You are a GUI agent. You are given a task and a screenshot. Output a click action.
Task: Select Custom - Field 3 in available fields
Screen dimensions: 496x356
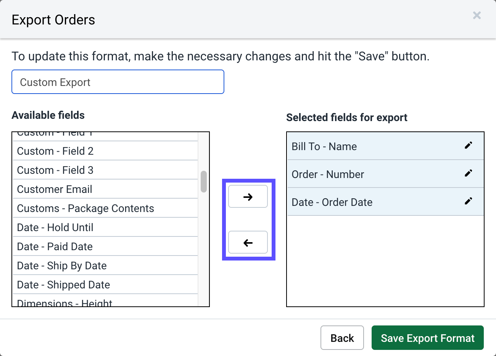click(x=105, y=170)
